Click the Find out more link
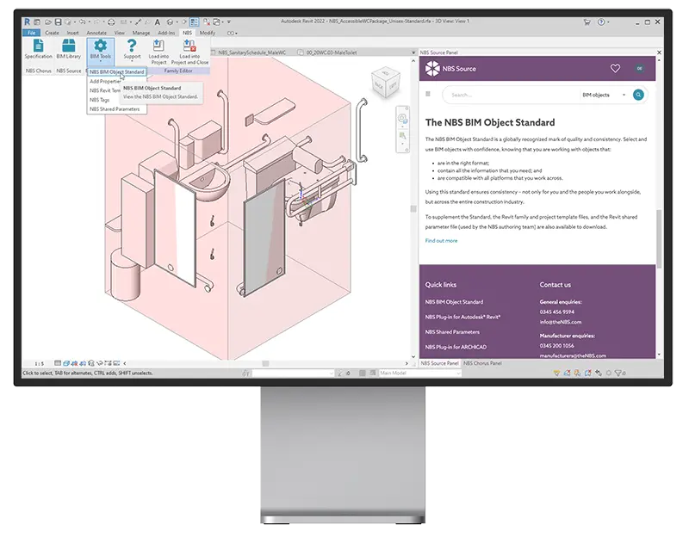 pos(442,241)
